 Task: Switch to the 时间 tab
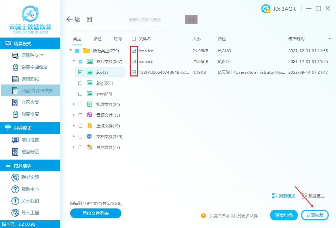click(117, 39)
